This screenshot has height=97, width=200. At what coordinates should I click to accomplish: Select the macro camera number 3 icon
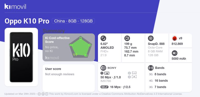(x=132, y=77)
